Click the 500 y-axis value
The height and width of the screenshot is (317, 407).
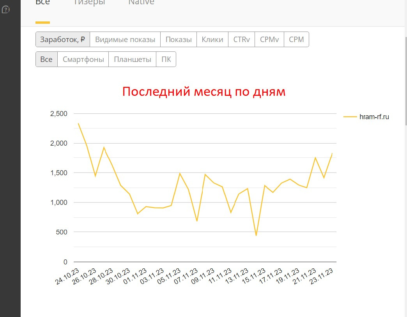click(62, 232)
